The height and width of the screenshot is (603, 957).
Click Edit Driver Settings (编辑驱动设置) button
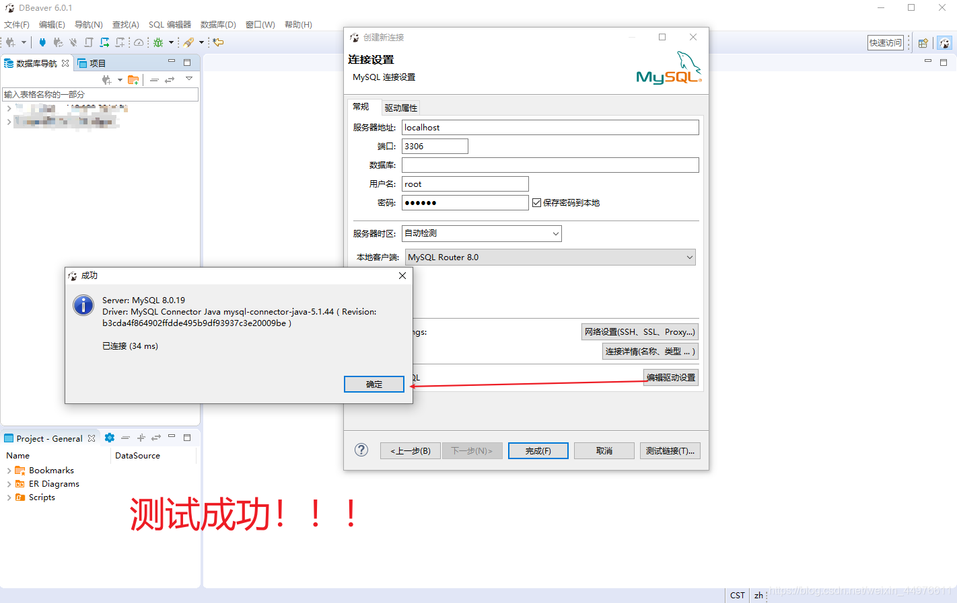click(671, 378)
